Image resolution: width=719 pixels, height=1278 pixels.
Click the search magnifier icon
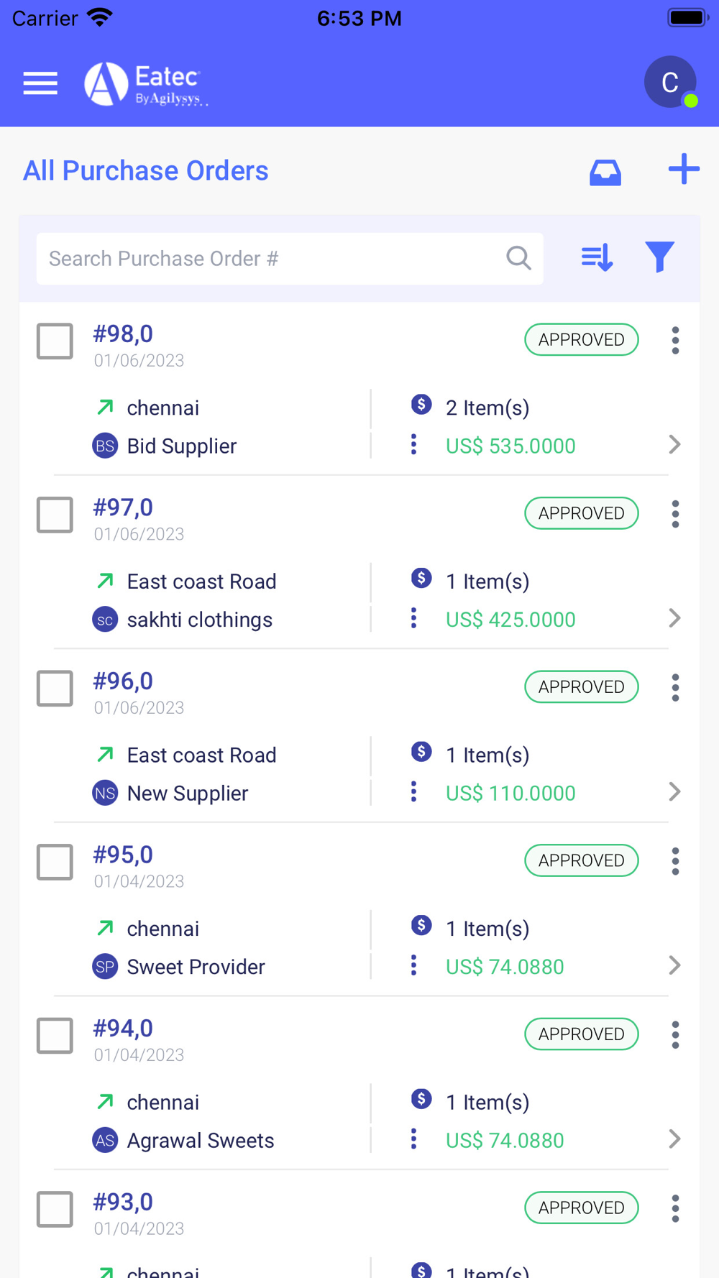click(x=518, y=258)
